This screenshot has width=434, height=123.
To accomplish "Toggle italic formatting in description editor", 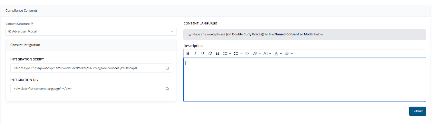I will click(195, 53).
